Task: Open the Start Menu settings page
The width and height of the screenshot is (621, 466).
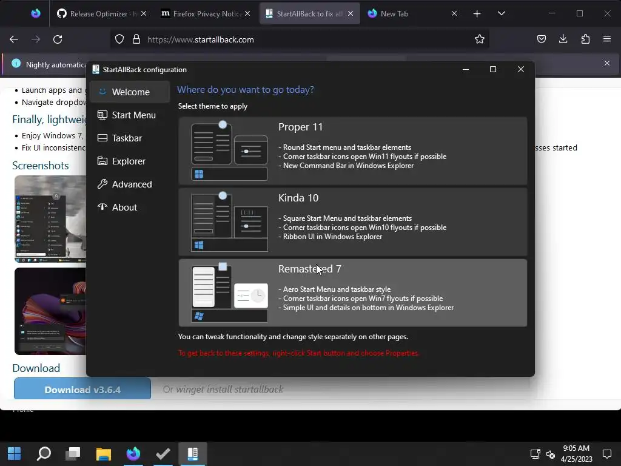Action: 130,115
